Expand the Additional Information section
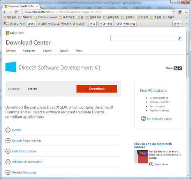The width and height of the screenshot is (191, 179). (24, 162)
